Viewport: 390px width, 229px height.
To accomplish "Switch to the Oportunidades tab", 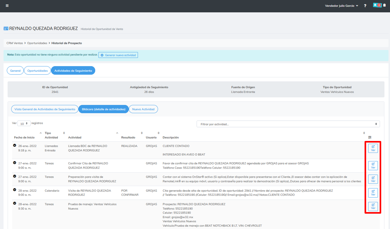I will pos(37,70).
